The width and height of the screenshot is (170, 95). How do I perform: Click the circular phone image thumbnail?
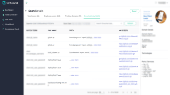click(161, 17)
